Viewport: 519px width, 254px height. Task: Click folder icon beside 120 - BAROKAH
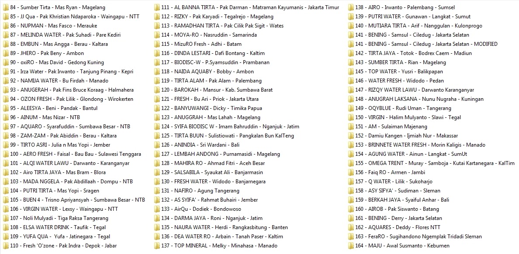tap(157, 89)
